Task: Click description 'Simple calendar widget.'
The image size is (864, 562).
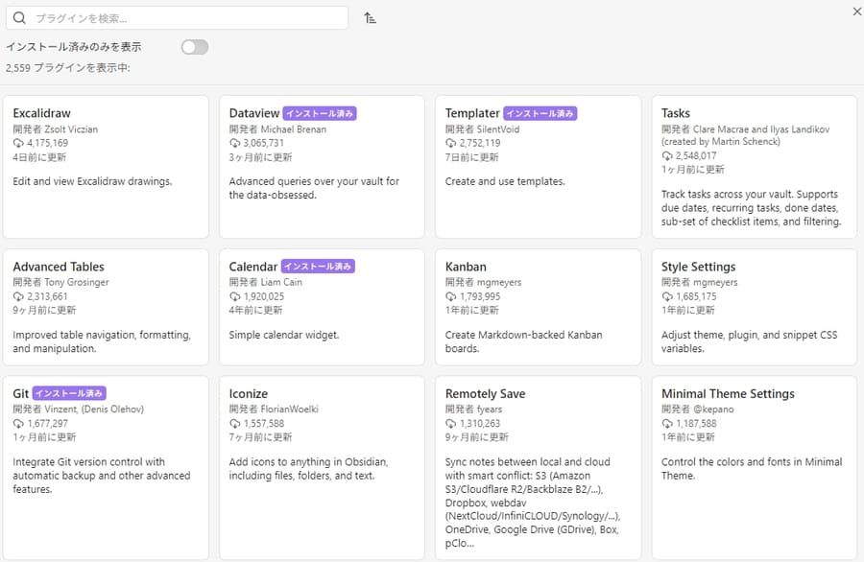Action: (x=284, y=335)
